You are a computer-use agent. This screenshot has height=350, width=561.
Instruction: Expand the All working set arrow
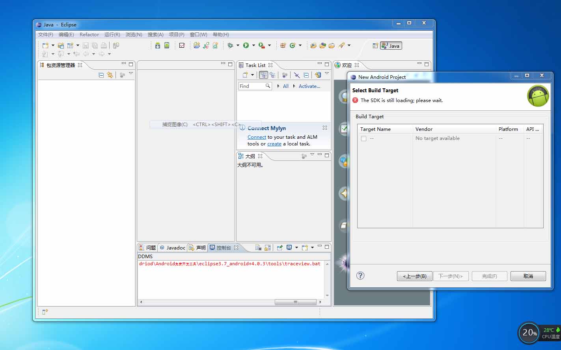[278, 86]
